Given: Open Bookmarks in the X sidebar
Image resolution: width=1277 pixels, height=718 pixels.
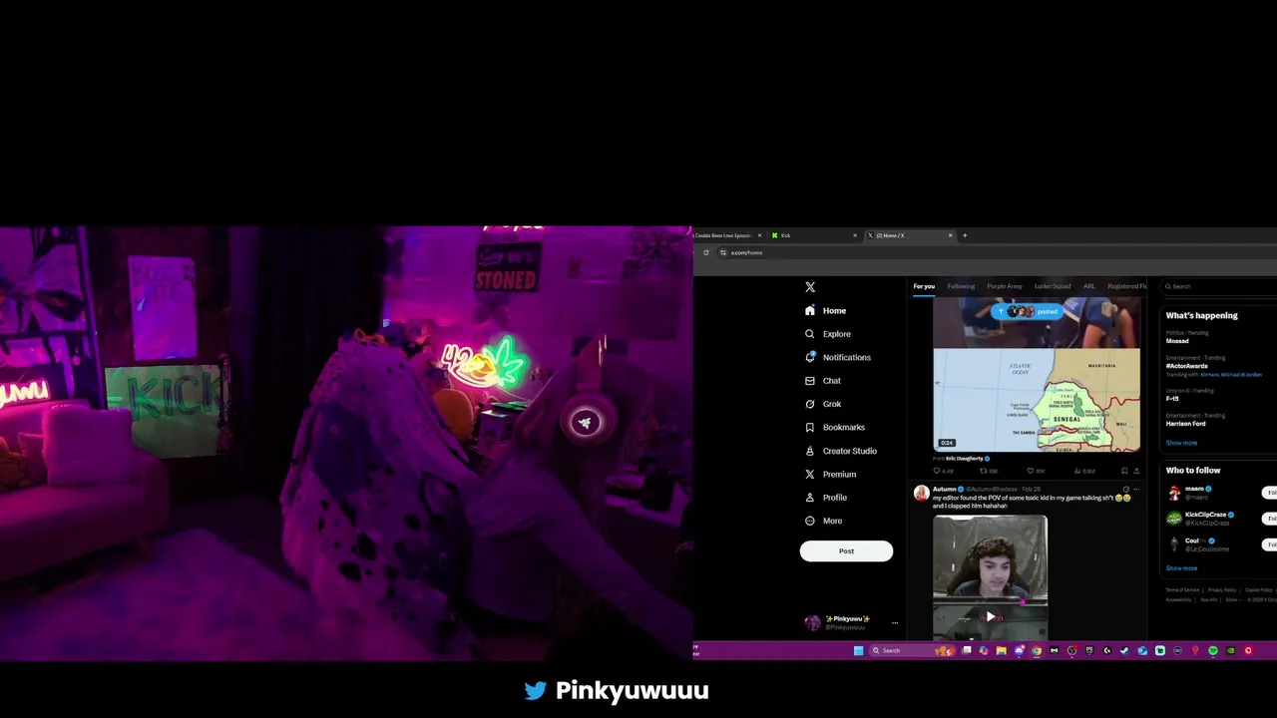Looking at the screenshot, I should pos(834,427).
